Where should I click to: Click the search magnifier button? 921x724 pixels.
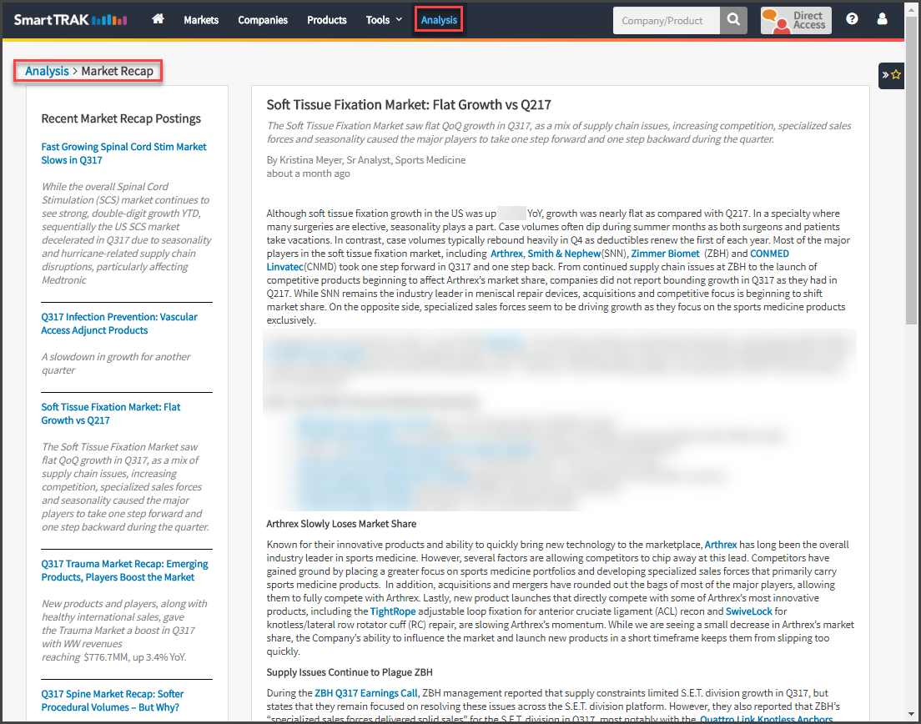pyautogui.click(x=733, y=20)
